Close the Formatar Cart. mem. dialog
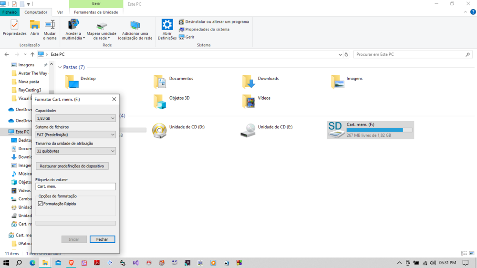Image resolution: width=477 pixels, height=268 pixels. click(x=114, y=99)
